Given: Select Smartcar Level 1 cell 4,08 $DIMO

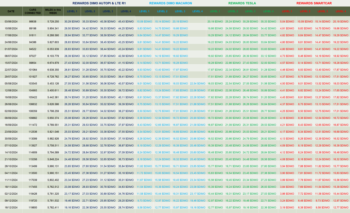Looking at the screenshot, I should pos(287,159).
